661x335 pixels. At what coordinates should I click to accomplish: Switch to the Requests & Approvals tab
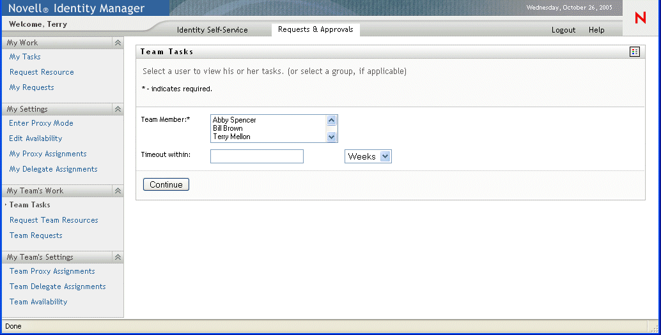[x=315, y=29]
